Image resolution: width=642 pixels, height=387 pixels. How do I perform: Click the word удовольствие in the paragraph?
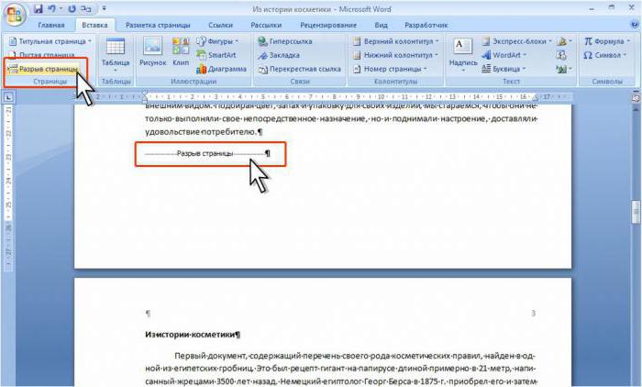tap(172, 132)
